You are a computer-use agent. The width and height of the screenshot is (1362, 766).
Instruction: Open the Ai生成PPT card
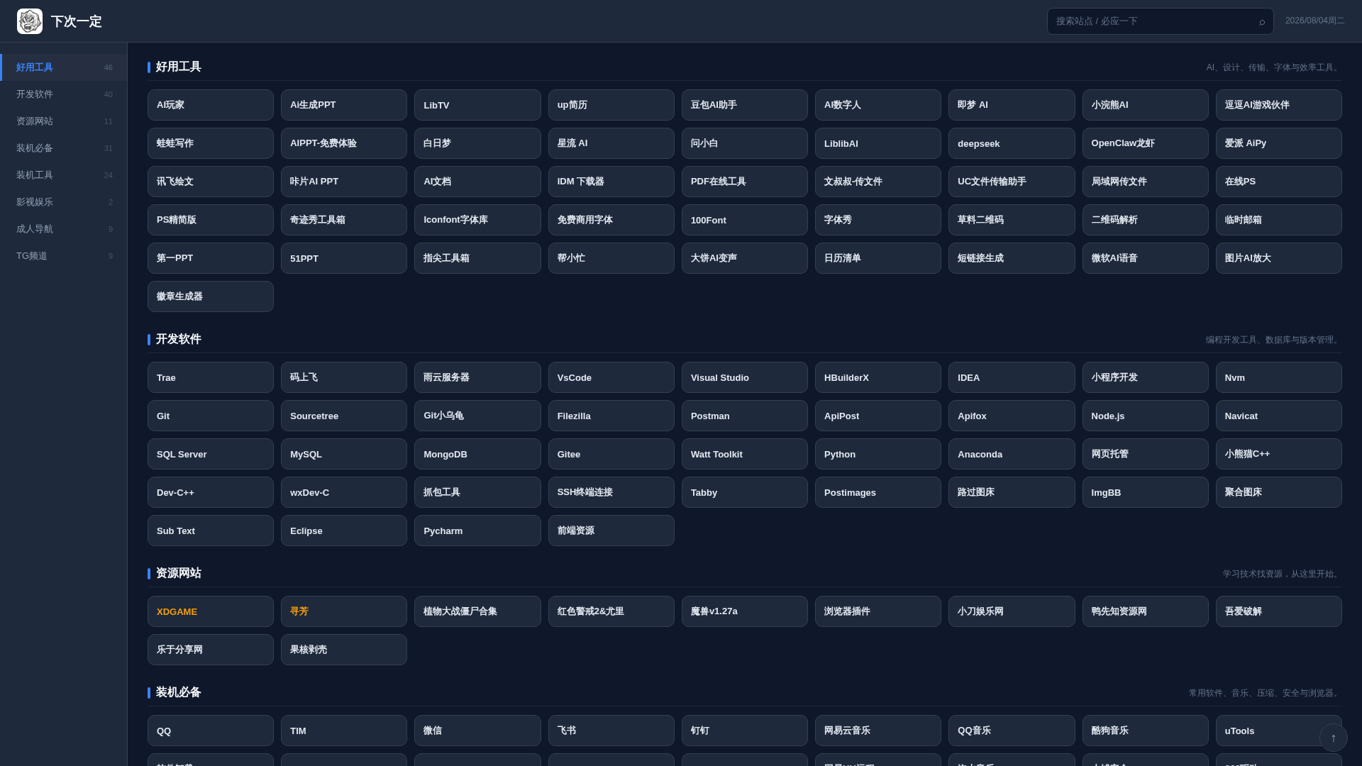pyautogui.click(x=344, y=105)
